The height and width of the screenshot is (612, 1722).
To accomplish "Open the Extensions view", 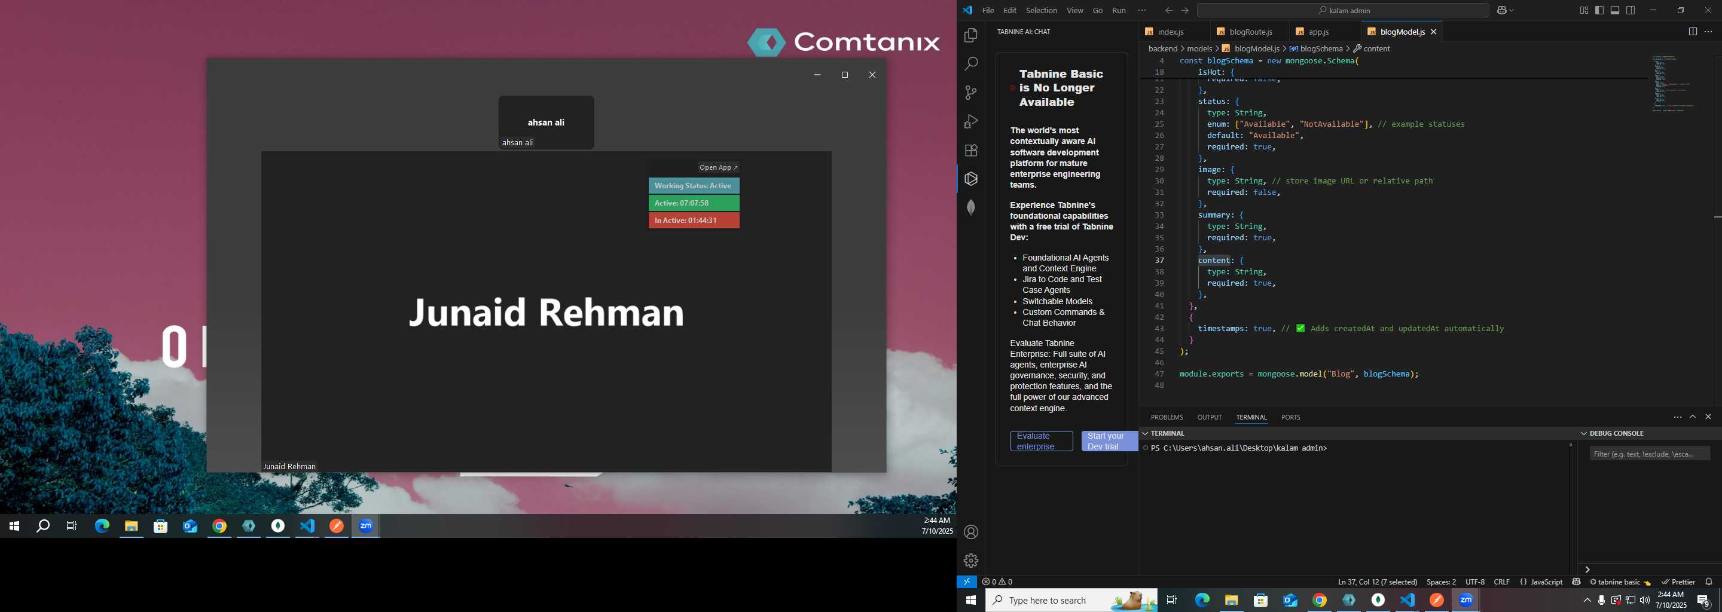I will click(x=970, y=151).
